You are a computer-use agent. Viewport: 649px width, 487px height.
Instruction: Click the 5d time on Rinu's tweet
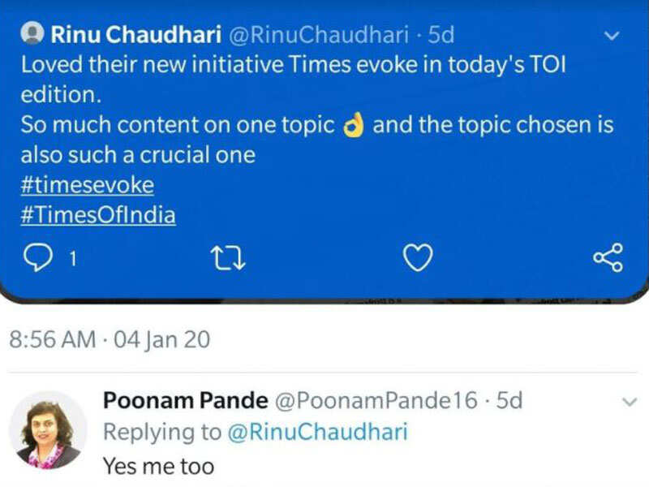pyautogui.click(x=441, y=35)
